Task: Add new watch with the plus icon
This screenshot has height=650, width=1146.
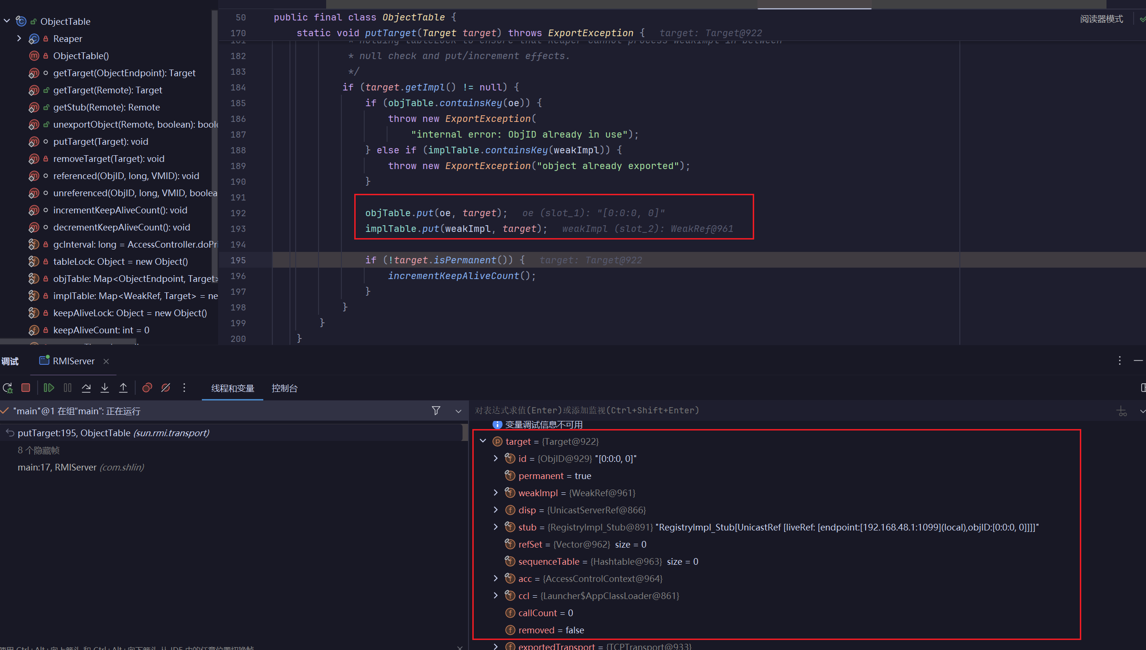Action: [1122, 411]
